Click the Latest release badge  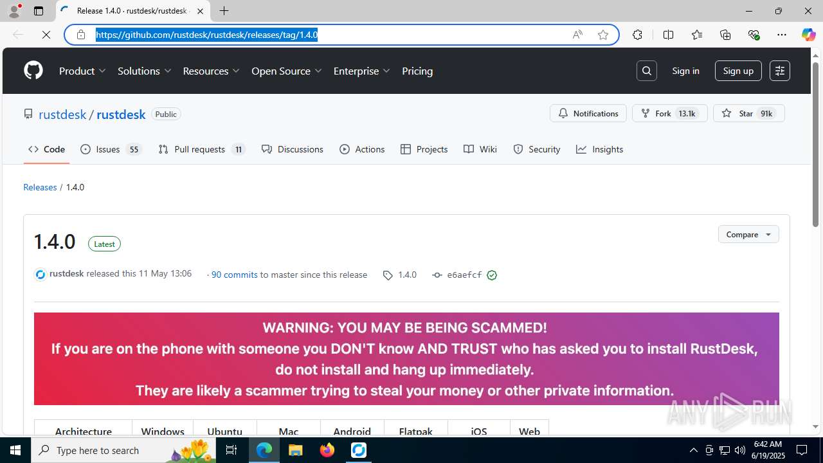click(104, 244)
